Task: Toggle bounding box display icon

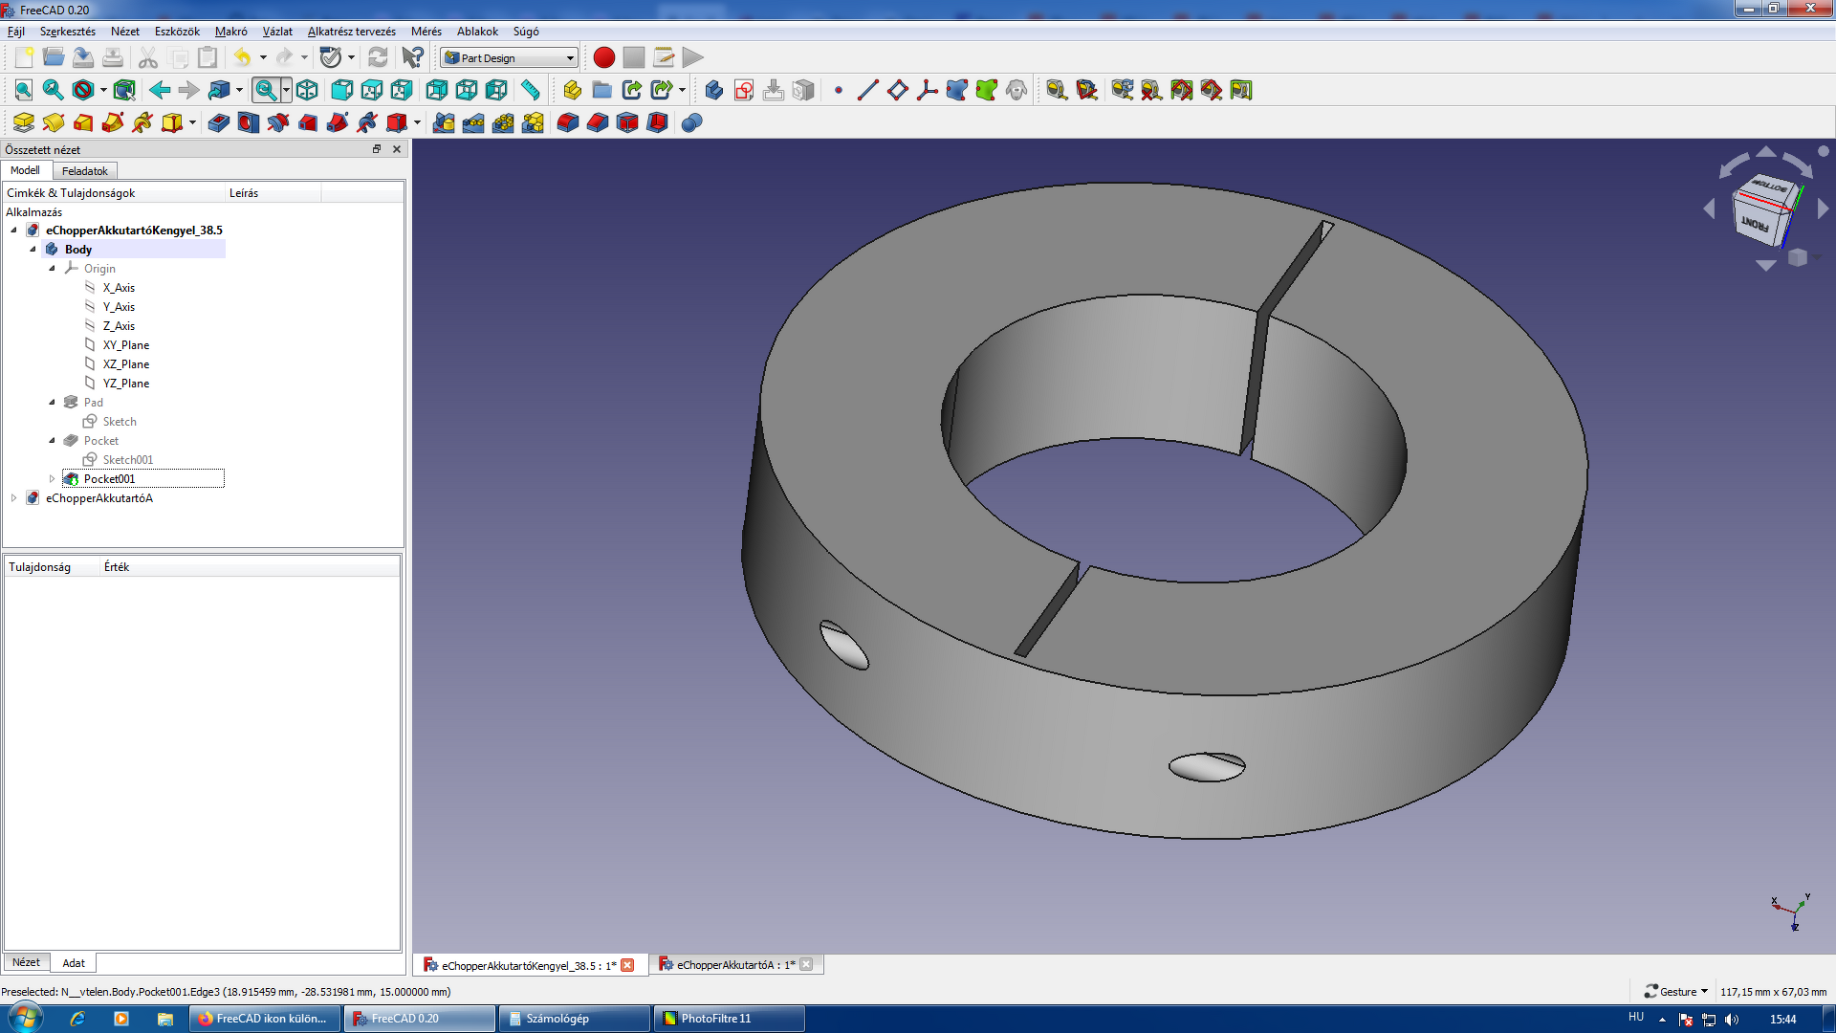Action: pos(124,90)
